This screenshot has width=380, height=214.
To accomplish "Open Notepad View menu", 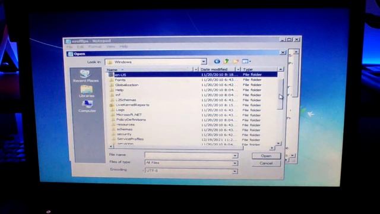I will 110,46.
